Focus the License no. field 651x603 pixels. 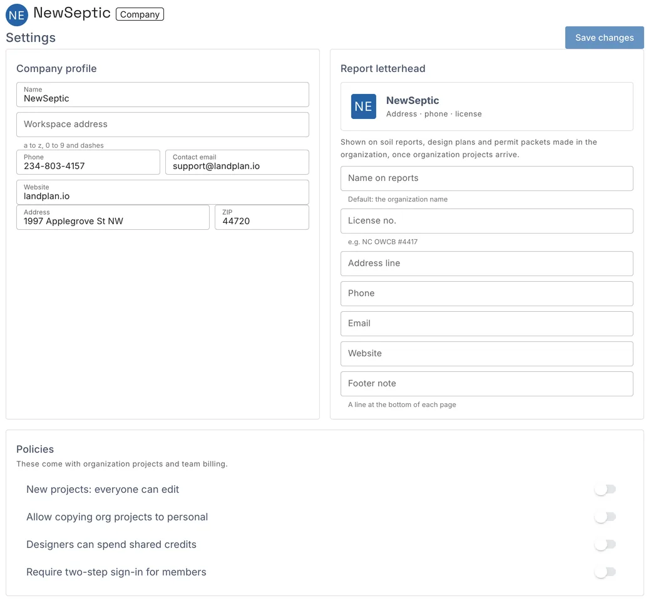[486, 221]
